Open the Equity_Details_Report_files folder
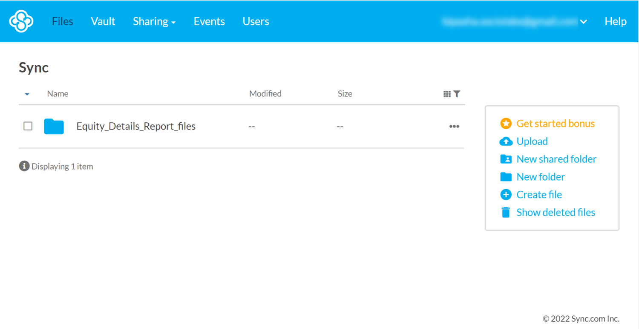The width and height of the screenshot is (639, 329). pos(136,126)
